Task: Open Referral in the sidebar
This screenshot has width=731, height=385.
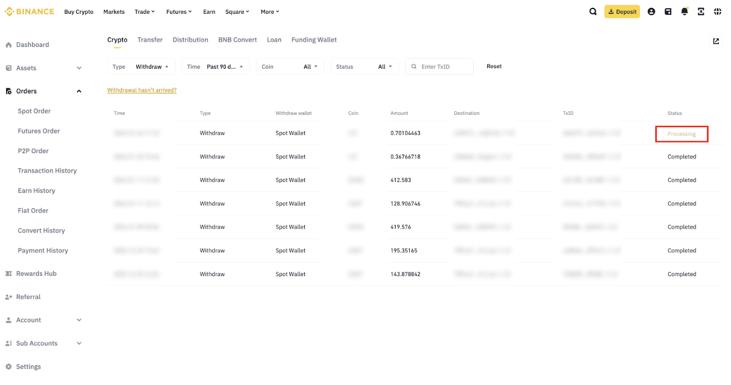Action: 28,297
